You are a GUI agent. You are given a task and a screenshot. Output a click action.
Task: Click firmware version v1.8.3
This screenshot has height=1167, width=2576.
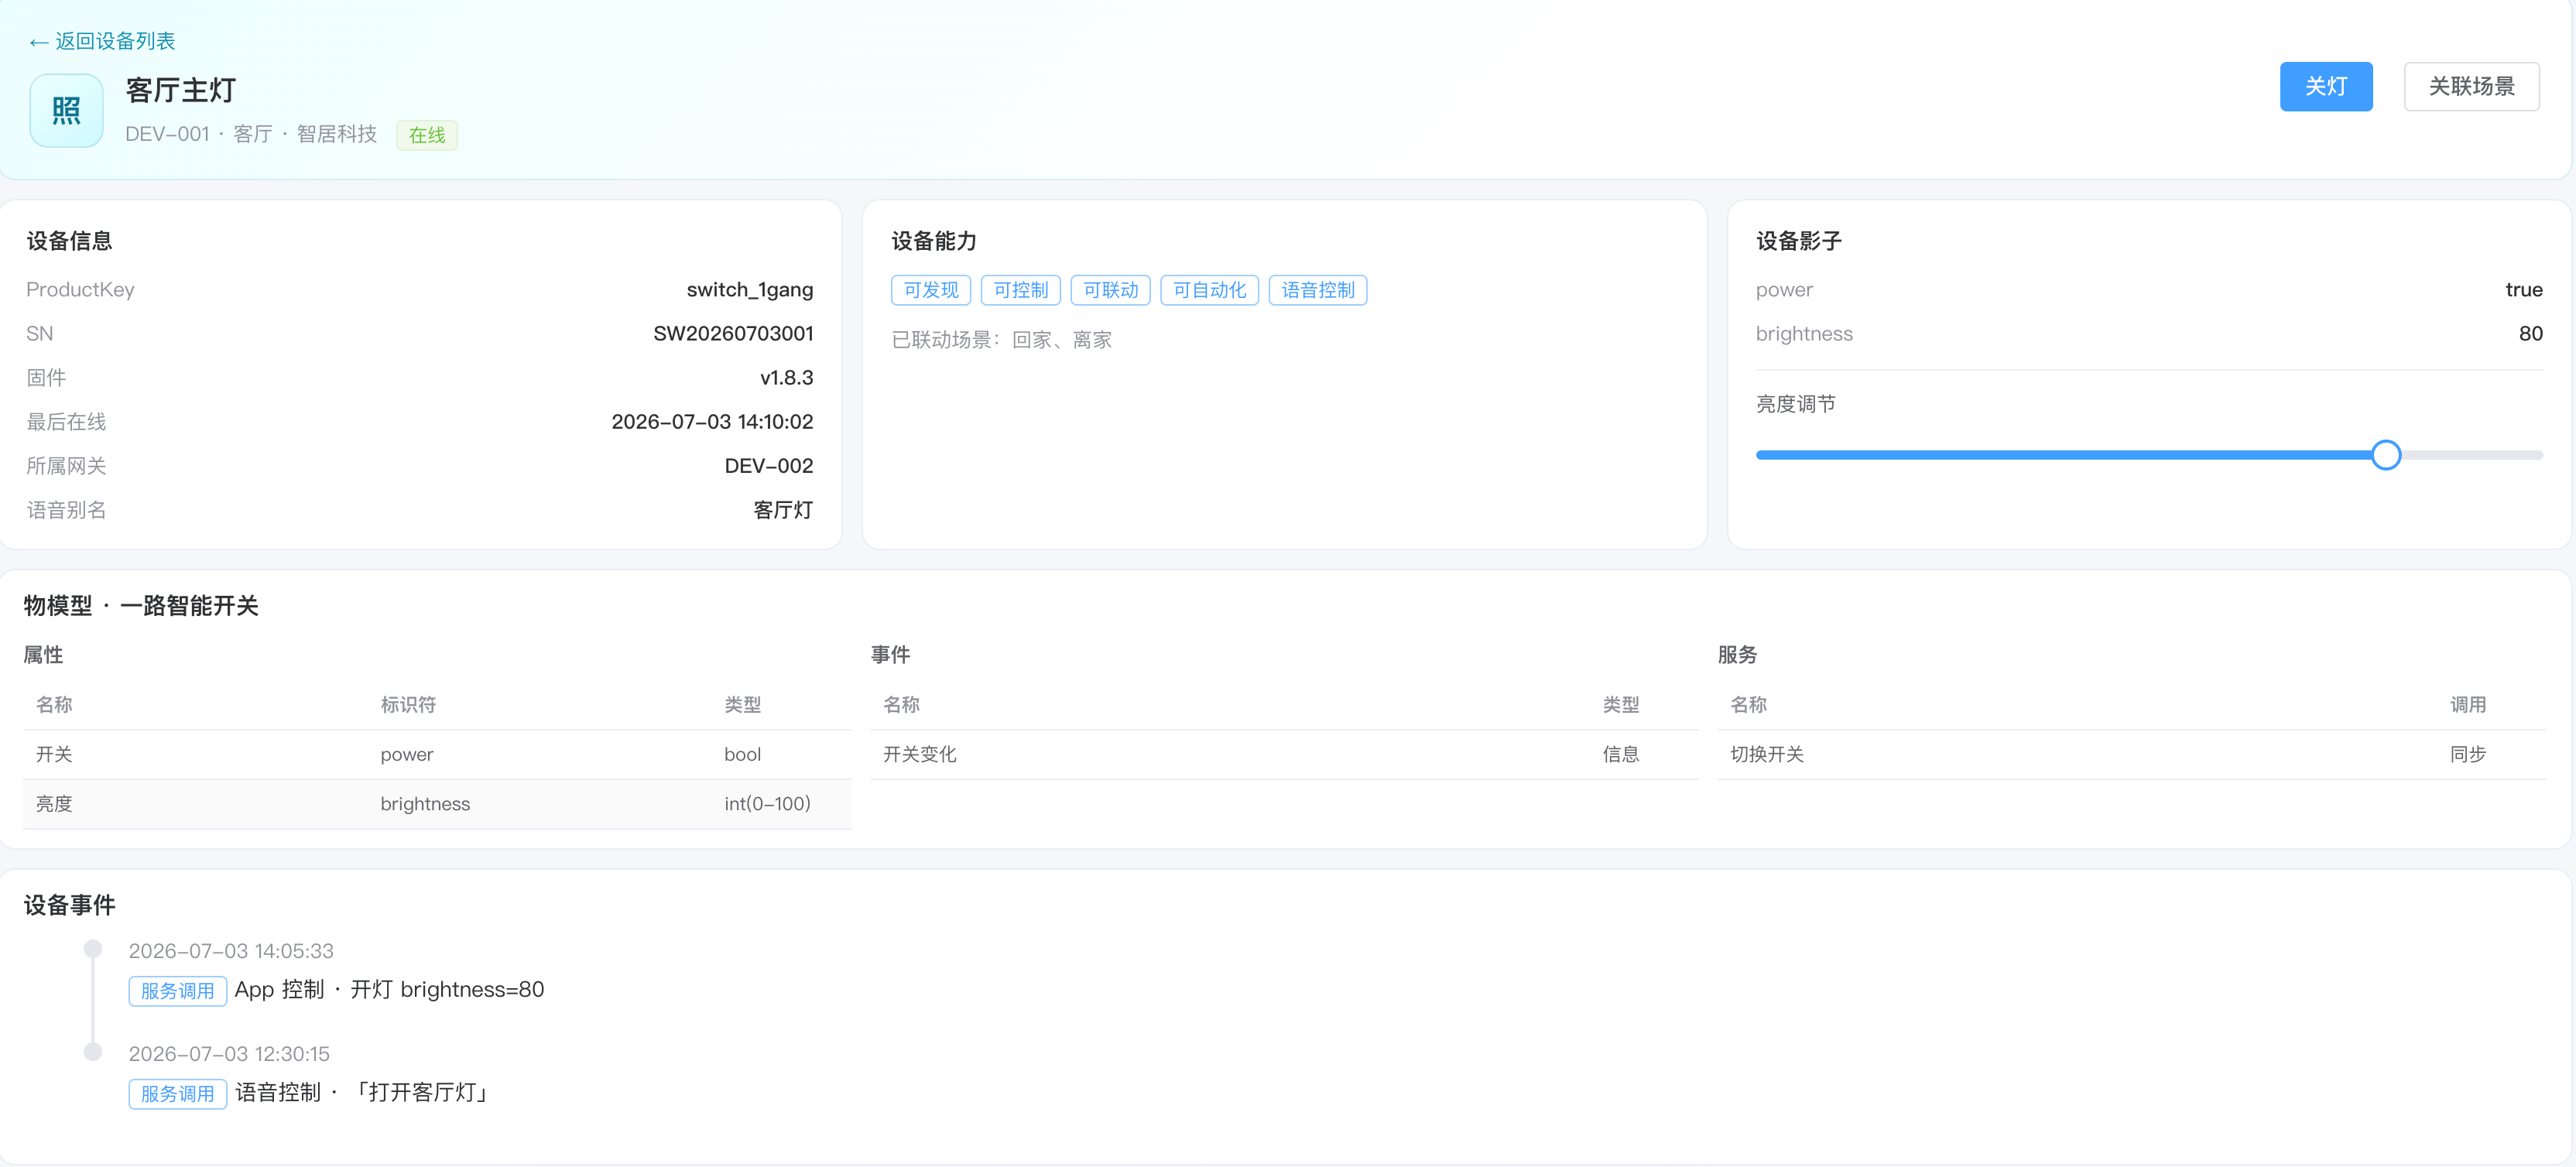point(786,378)
